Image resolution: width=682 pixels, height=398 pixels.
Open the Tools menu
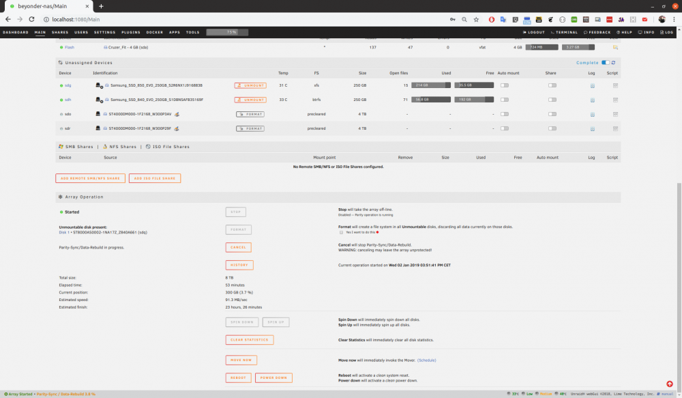click(193, 32)
